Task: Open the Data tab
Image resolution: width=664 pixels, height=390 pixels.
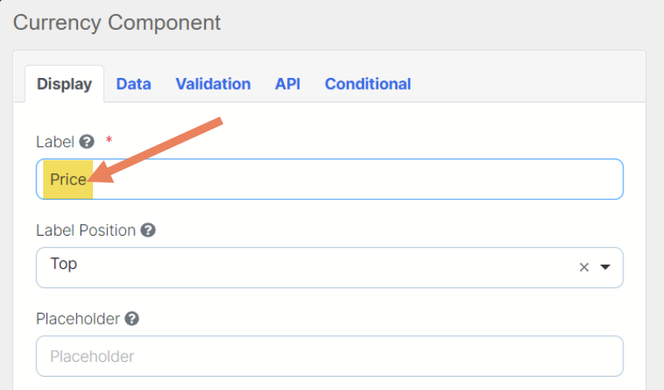Action: 134,84
